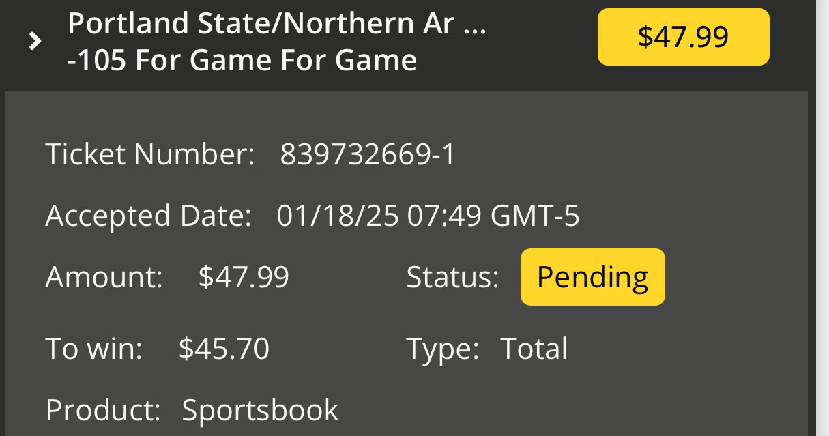The image size is (829, 436).
Task: Select the Total bet type value
Action: coord(534,349)
